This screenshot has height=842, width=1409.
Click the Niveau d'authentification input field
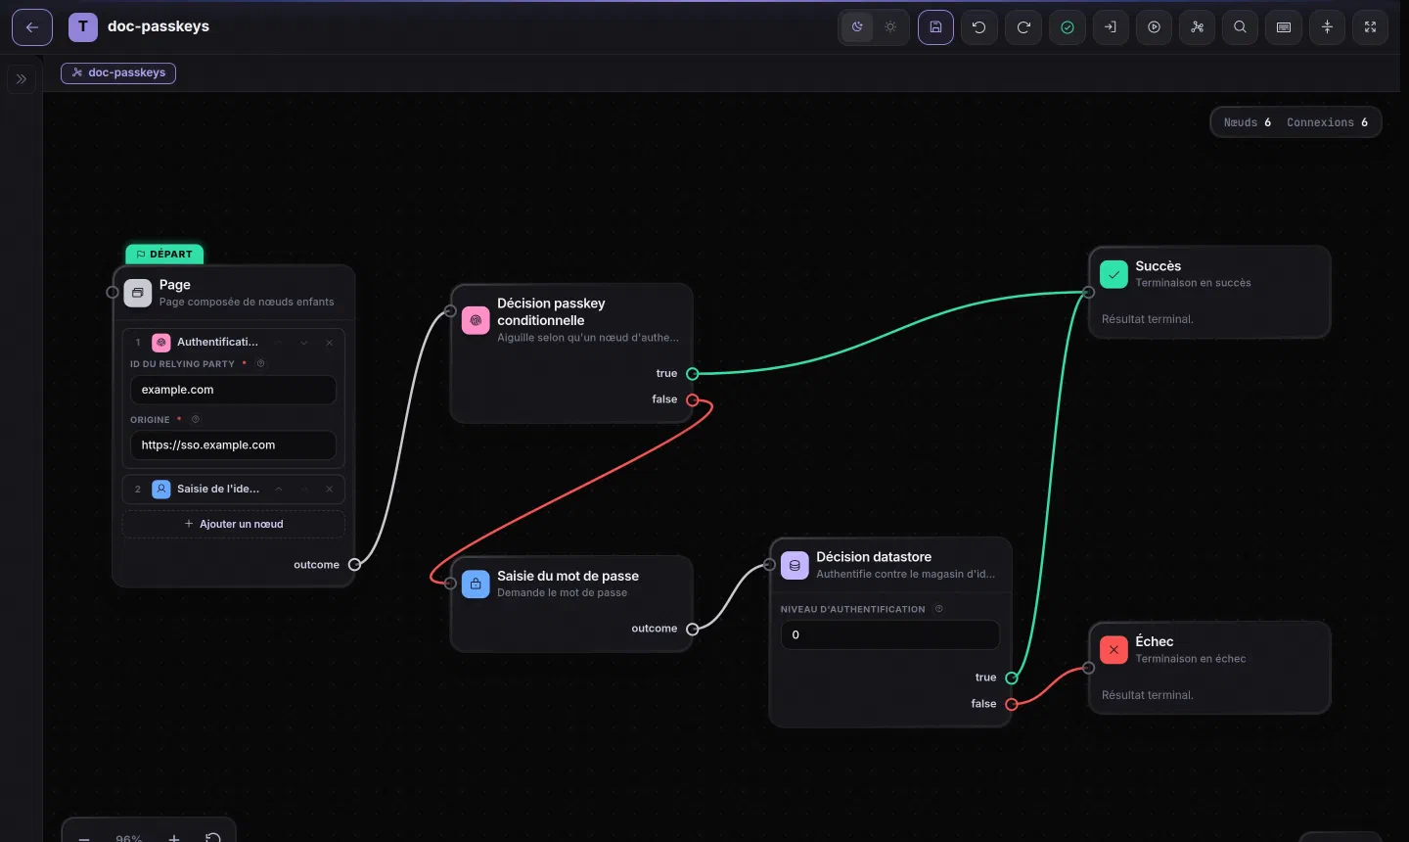pos(889,634)
